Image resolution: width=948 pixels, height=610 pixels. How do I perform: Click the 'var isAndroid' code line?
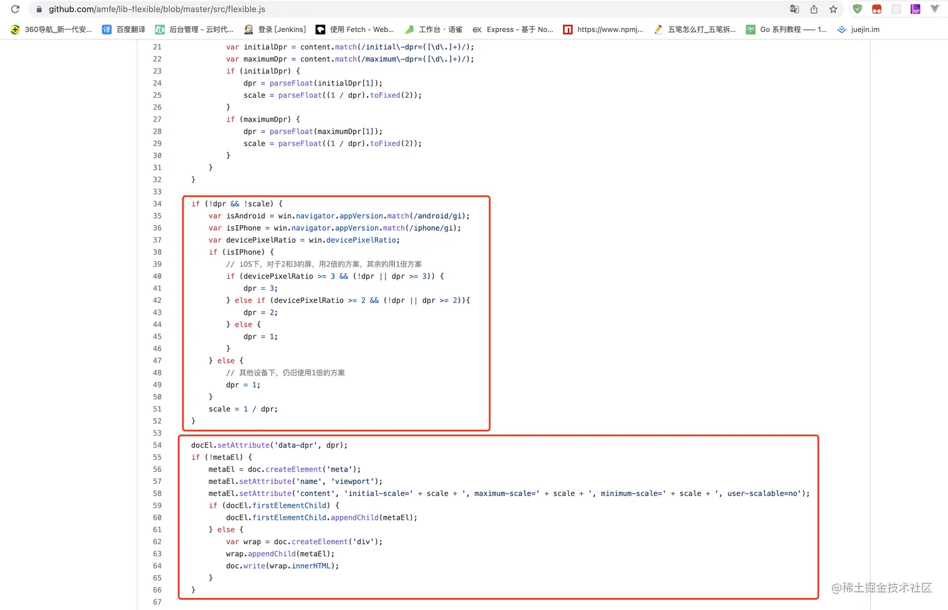[x=339, y=216]
